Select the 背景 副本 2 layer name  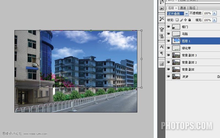tap(189, 63)
